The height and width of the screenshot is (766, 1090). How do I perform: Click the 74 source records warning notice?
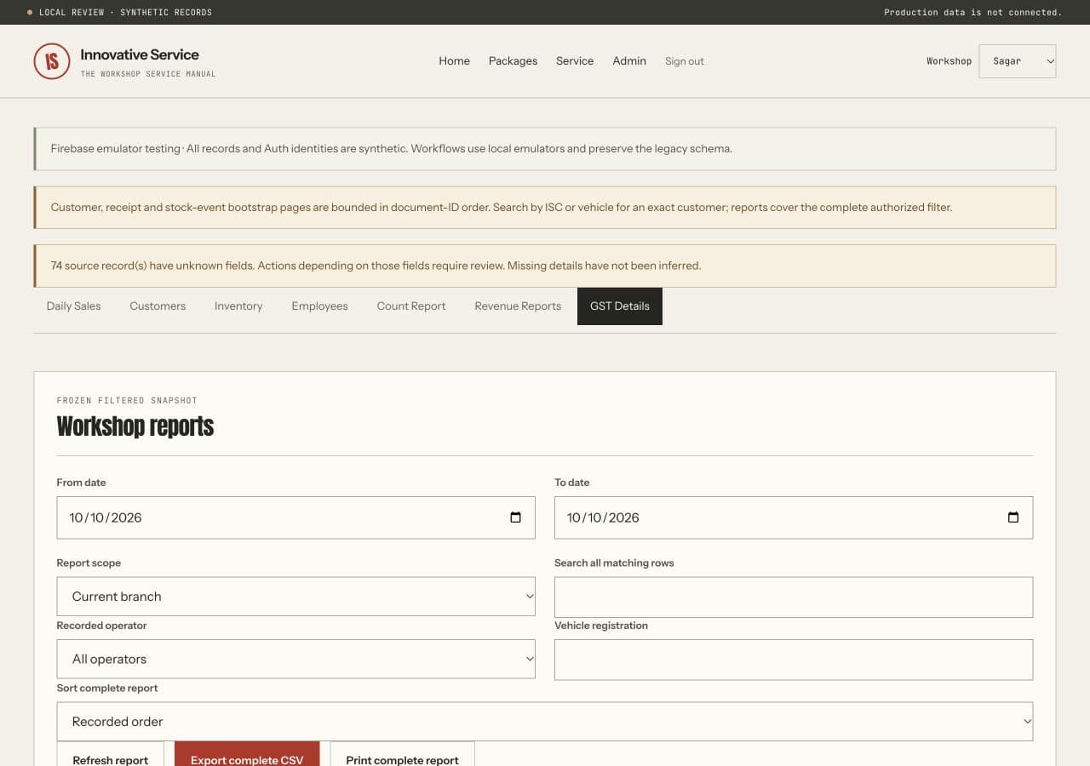[545, 266]
